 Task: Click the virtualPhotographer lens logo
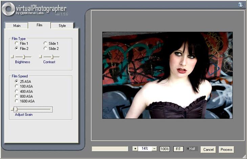tap(8, 9)
